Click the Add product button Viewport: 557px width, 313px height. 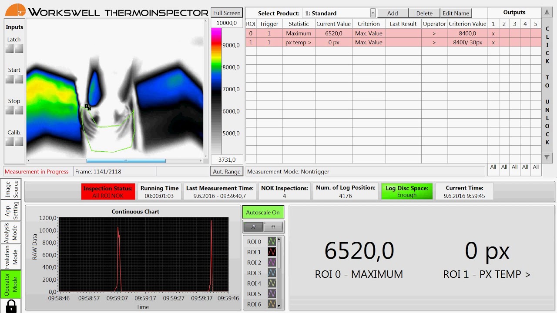pos(393,13)
